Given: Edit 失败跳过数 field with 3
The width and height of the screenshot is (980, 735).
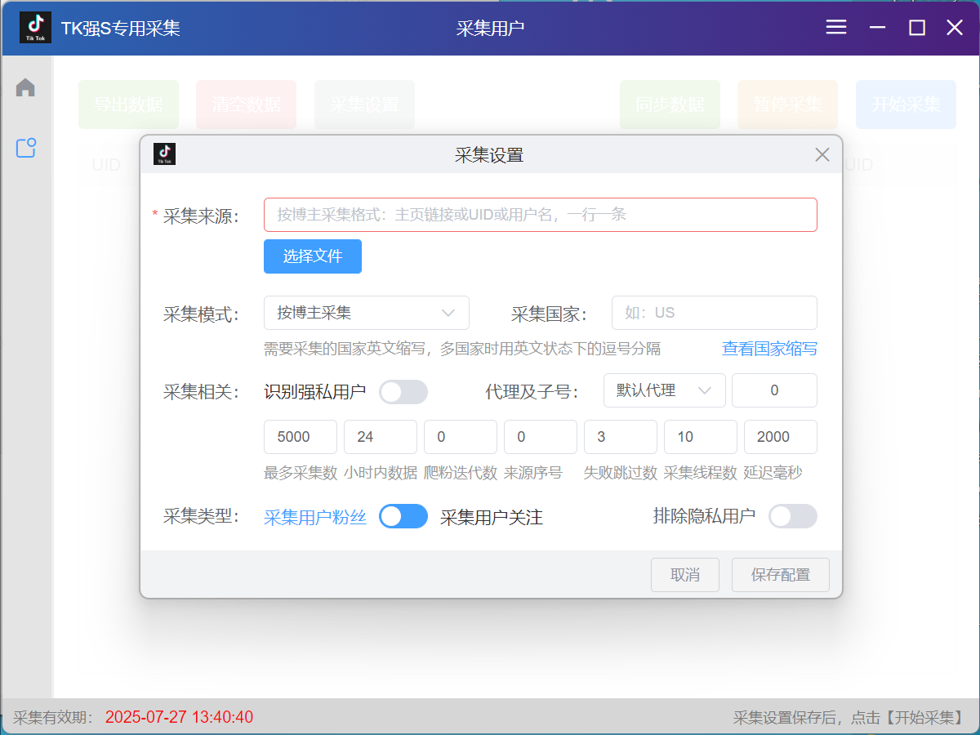Looking at the screenshot, I should [621, 437].
